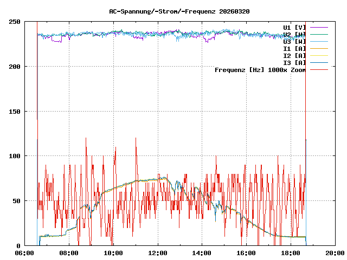Select the I3 [A] legend label
Viewport: 347px width, 260px height.
(x=294, y=62)
